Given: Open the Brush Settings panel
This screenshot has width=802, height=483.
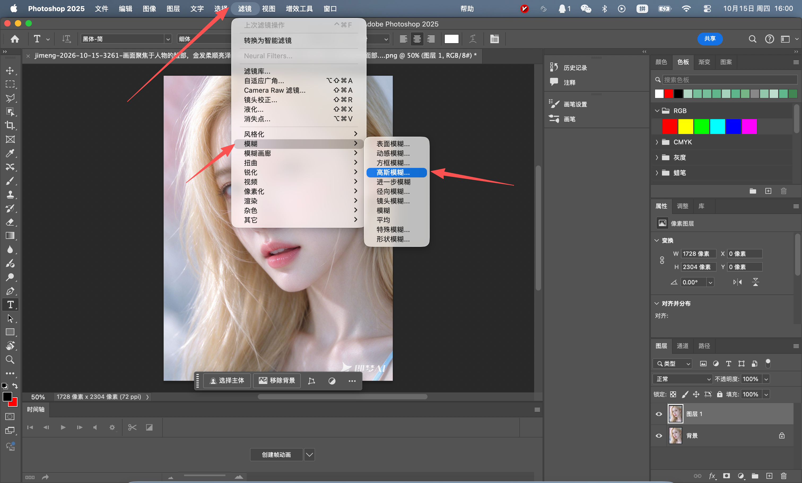Looking at the screenshot, I should [x=554, y=104].
